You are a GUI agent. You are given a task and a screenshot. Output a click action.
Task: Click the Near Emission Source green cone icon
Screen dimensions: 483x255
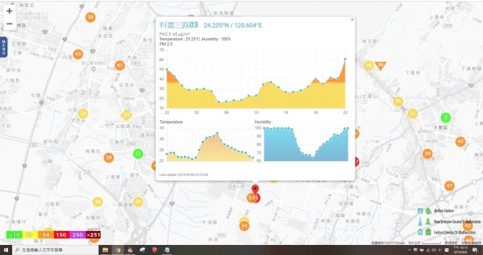[x=428, y=221]
